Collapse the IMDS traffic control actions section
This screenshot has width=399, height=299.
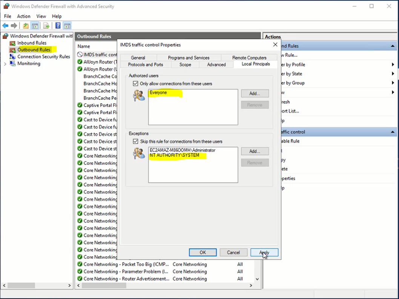(393, 132)
